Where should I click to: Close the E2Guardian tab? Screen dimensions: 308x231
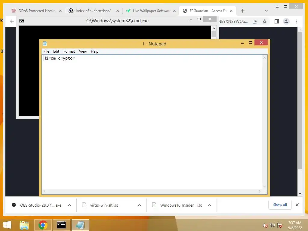coord(231,11)
